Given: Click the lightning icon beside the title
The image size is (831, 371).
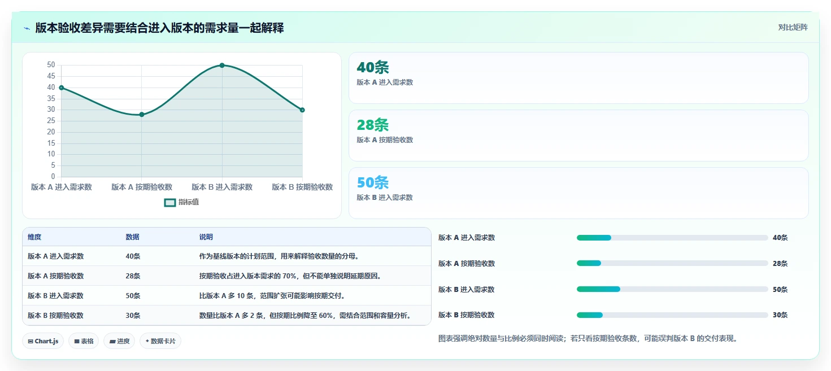Looking at the screenshot, I should (x=27, y=28).
